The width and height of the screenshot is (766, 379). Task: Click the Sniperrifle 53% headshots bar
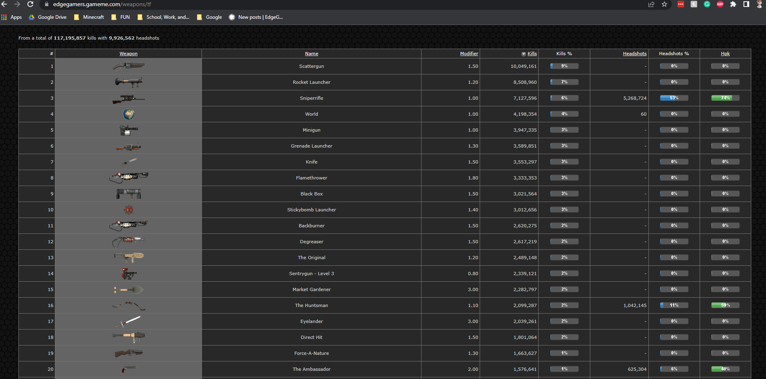674,98
